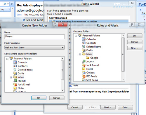Collapse Personal Folders in Choose a folder tree
Screen dimensions: 146x115
(76, 36)
